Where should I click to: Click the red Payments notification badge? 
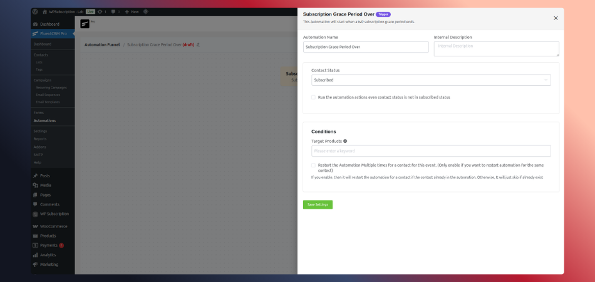point(61,246)
